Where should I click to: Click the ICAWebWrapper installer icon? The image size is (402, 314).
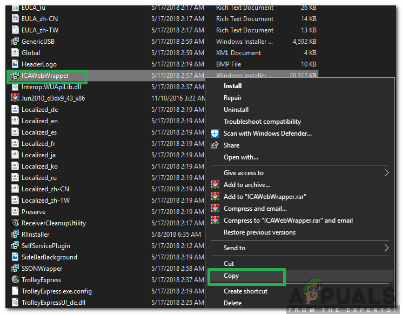pos(15,76)
